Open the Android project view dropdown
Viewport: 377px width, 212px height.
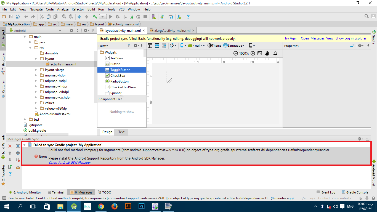pos(60,31)
